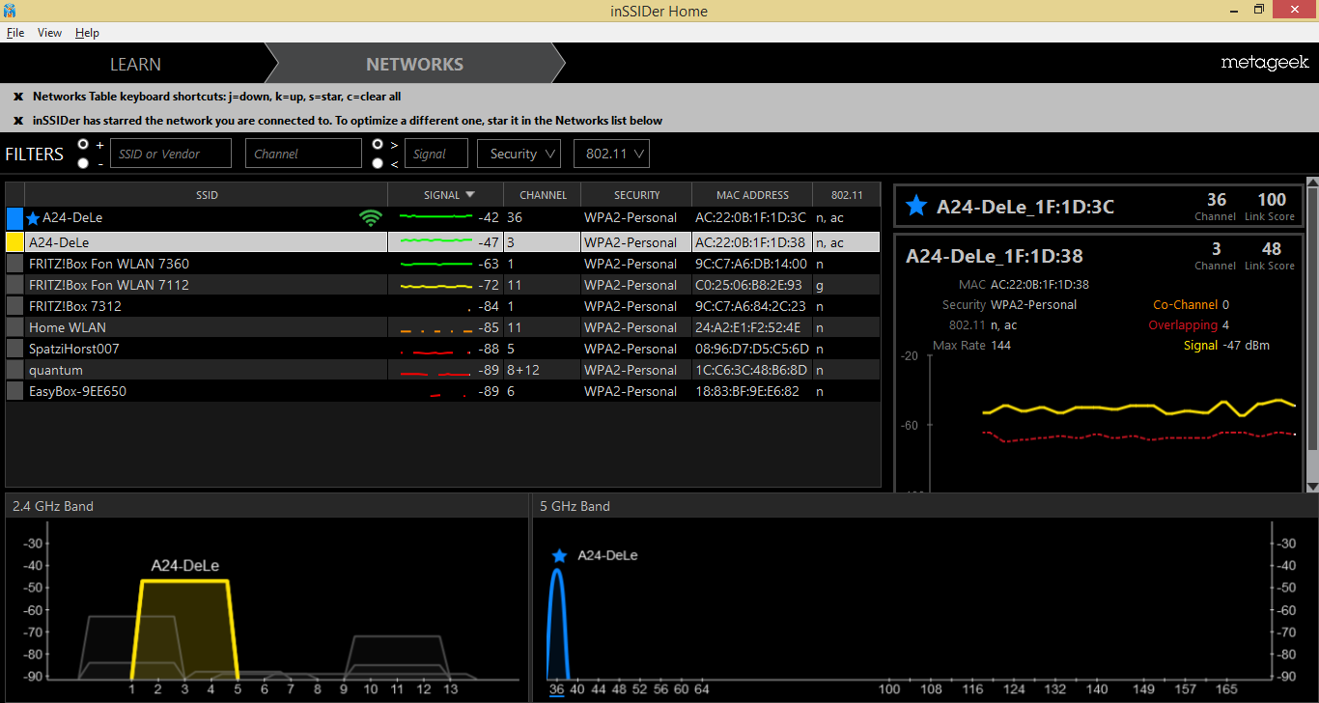This screenshot has height=703, width=1319.
Task: Select the SpatziHorst007 network
Action: pos(443,349)
